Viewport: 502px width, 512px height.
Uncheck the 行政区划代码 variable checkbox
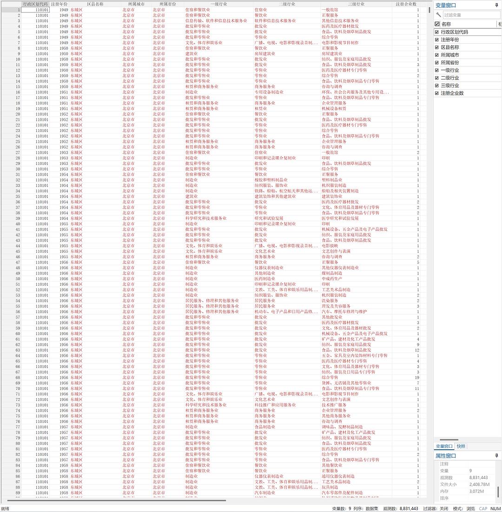tap(436, 32)
